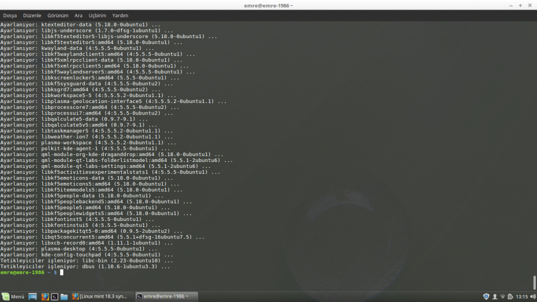This screenshot has height=302, width=537.
Task: Launch Firefox from the panel launcher
Action: click(45, 297)
